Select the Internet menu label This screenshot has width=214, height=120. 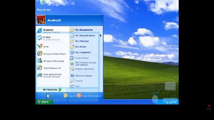pos(48,30)
